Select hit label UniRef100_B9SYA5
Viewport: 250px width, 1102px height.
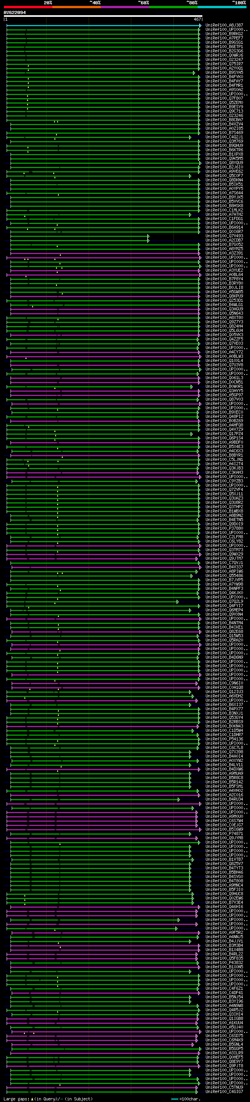point(224,72)
